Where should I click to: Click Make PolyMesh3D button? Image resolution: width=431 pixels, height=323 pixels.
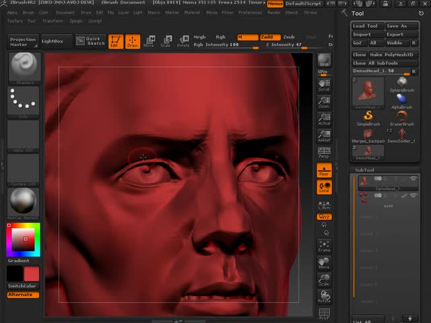point(393,55)
